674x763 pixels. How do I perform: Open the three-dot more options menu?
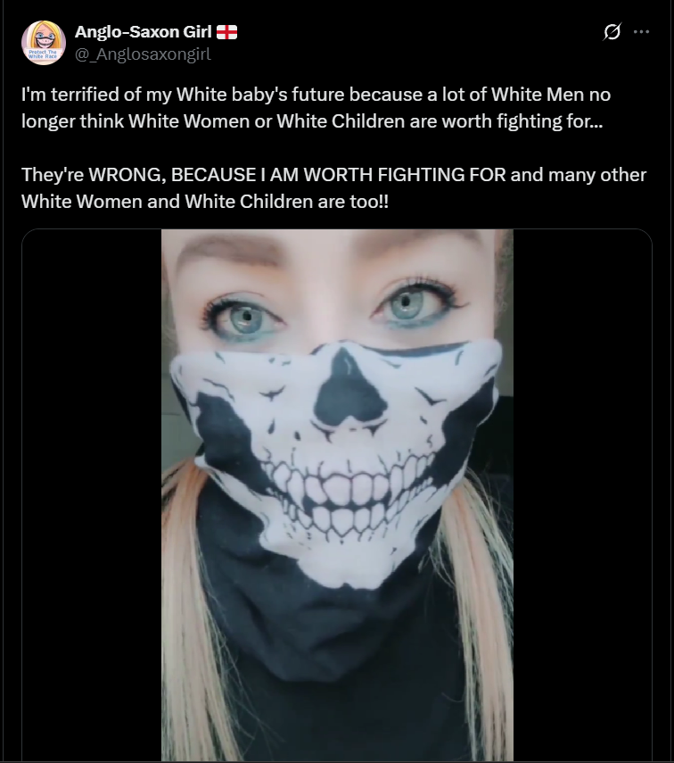click(641, 31)
